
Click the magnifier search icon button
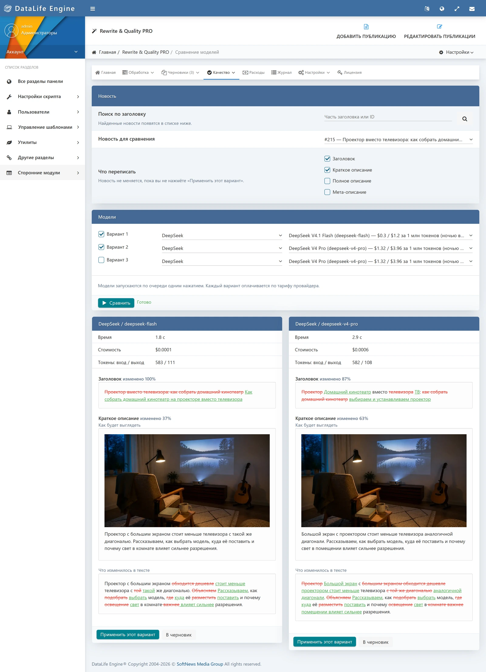coord(464,119)
